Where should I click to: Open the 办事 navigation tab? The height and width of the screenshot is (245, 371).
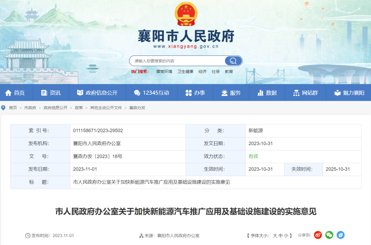pyautogui.click(x=195, y=93)
